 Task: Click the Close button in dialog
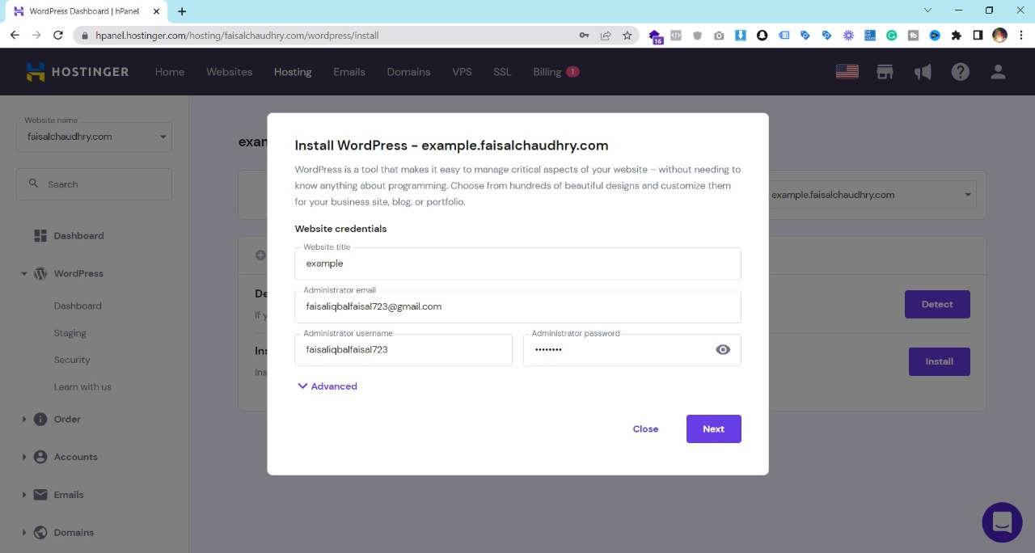[x=645, y=428]
